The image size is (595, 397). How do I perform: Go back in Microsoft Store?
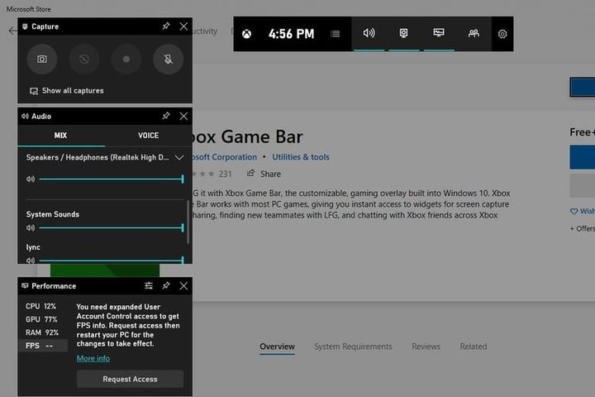[12, 31]
